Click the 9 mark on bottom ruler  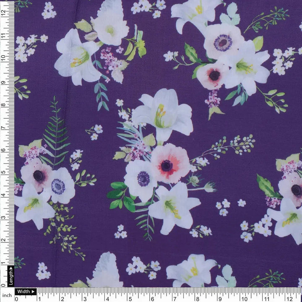coord(221,299)
